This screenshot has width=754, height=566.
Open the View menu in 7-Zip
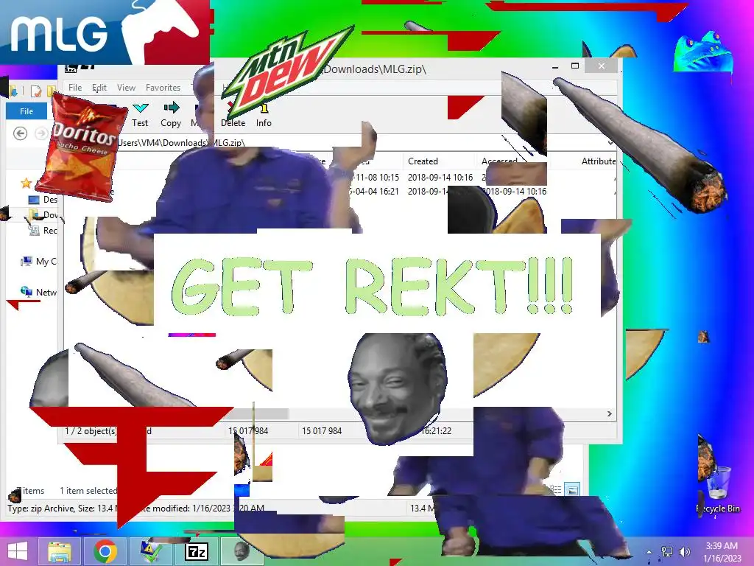126,88
